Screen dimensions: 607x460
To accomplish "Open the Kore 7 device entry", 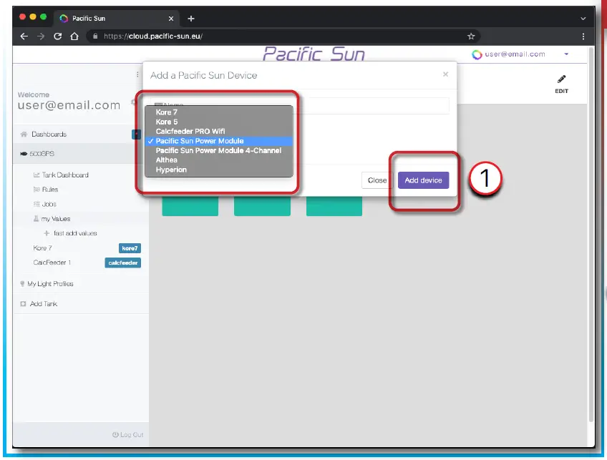I will (42, 248).
